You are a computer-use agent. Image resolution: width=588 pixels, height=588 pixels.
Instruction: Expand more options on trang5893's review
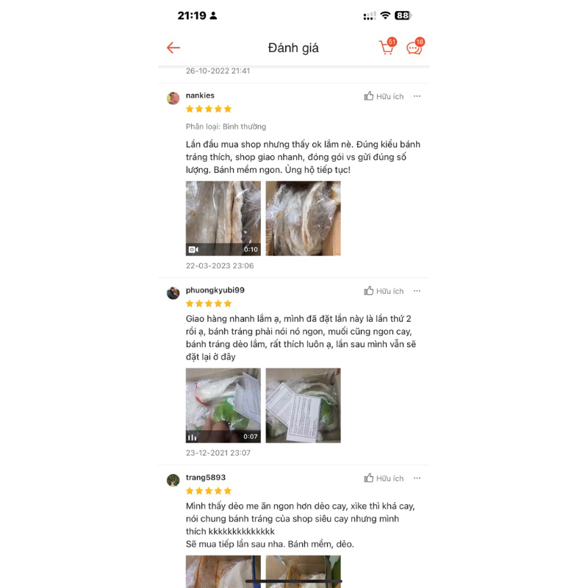[x=417, y=478]
